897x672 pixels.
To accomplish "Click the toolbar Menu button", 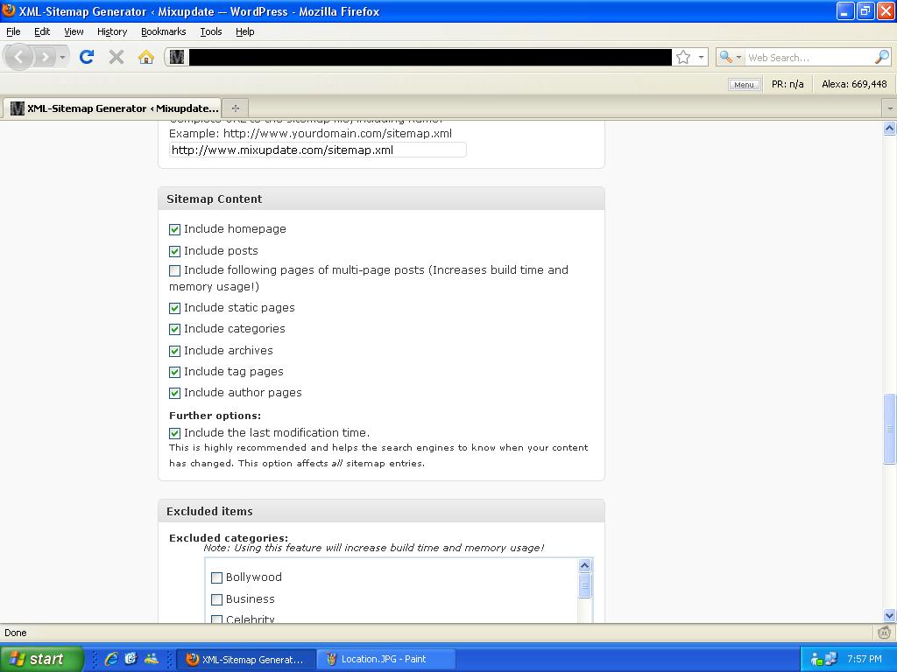I will coord(744,85).
